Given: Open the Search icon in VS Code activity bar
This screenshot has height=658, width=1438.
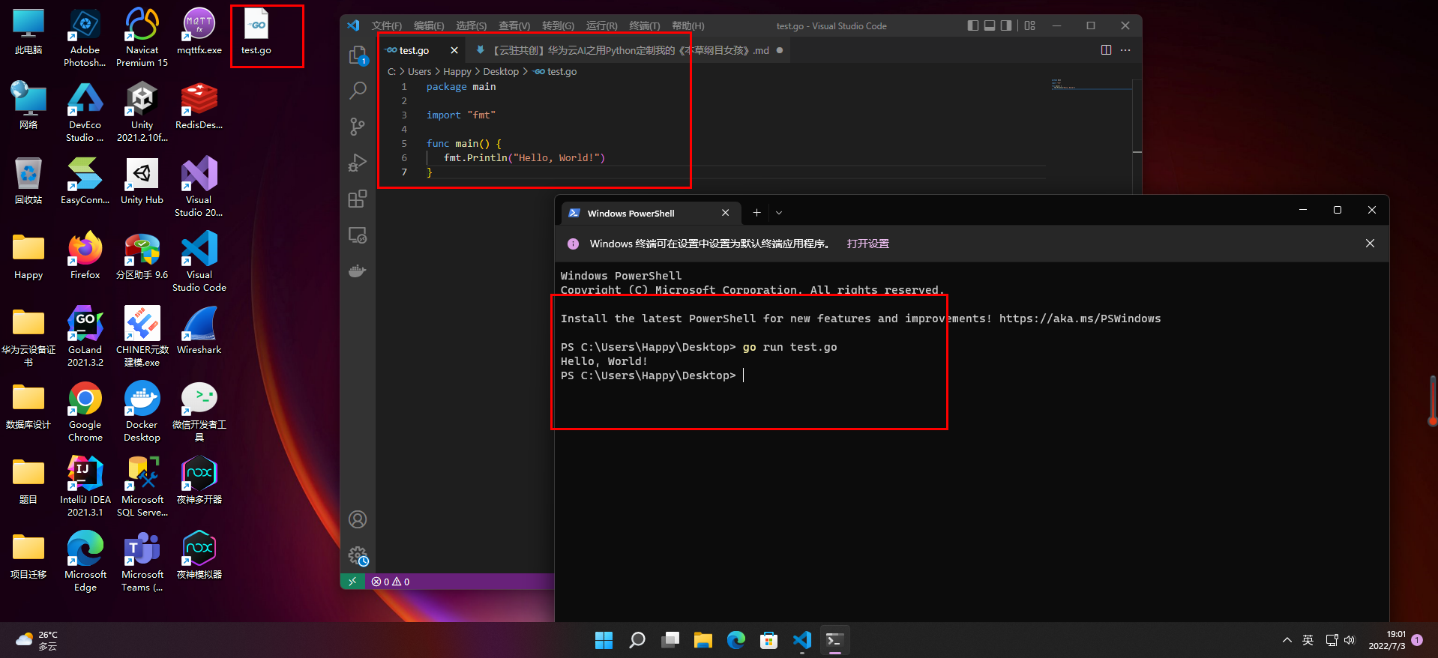Looking at the screenshot, I should [x=358, y=91].
